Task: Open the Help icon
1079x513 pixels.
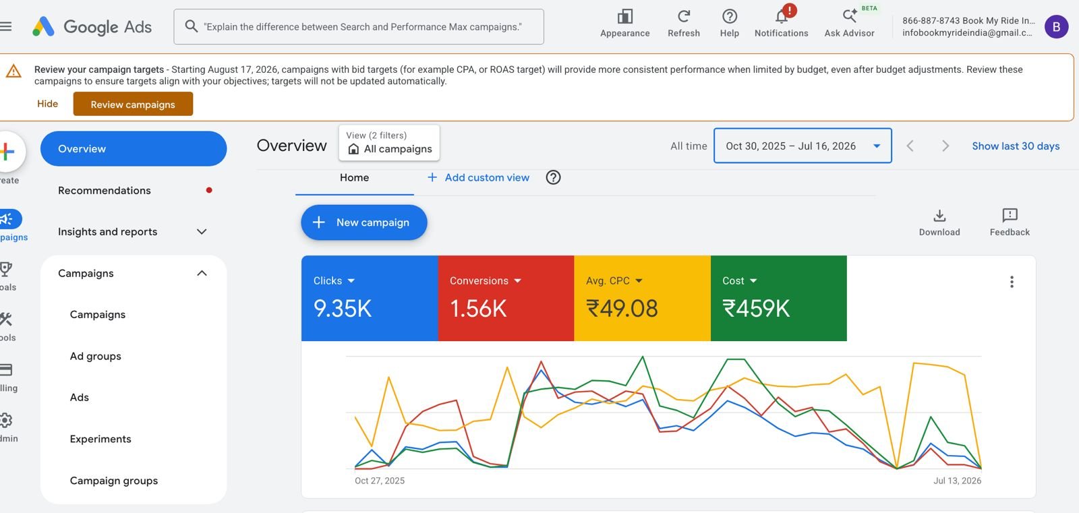Action: pyautogui.click(x=729, y=16)
